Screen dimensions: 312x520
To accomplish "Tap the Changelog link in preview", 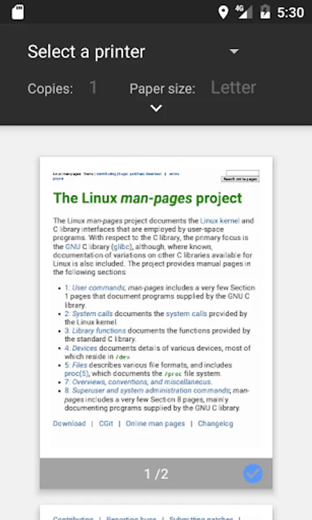I will (x=216, y=424).
